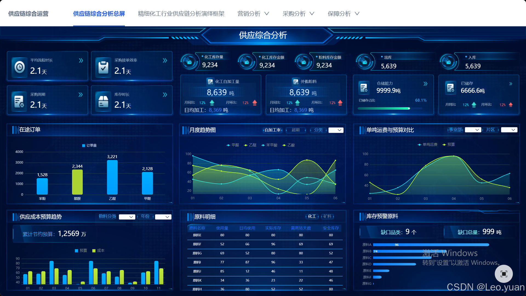526x296 pixels.
Task: Toggle the 自加工率 option in 月度趋势图
Action: 273,130
